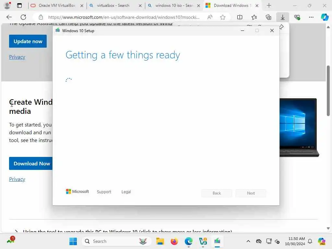
Task: Switch to the virtualbox - Search tab
Action: 113,6
